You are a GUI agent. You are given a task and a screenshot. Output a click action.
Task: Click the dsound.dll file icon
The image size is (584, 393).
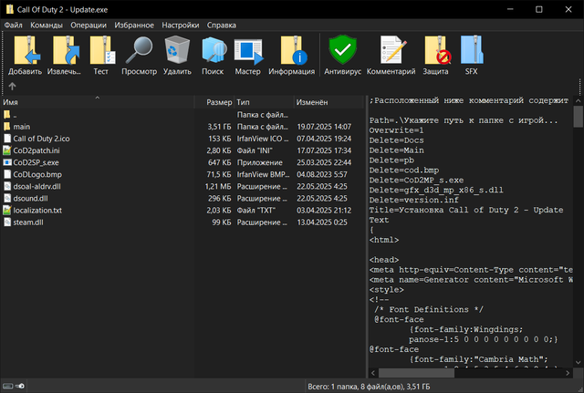(7, 199)
